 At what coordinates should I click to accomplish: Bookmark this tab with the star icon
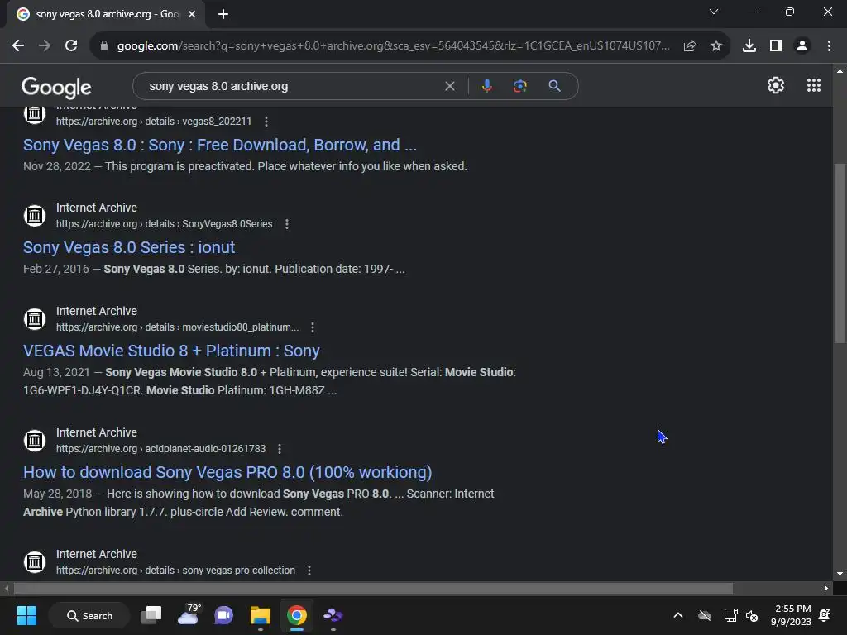(x=715, y=46)
